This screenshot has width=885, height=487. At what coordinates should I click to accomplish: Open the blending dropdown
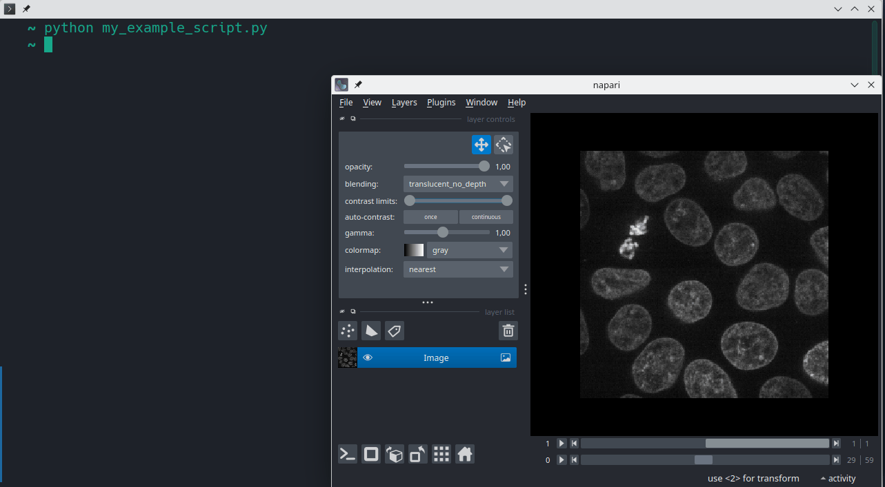[x=458, y=183]
